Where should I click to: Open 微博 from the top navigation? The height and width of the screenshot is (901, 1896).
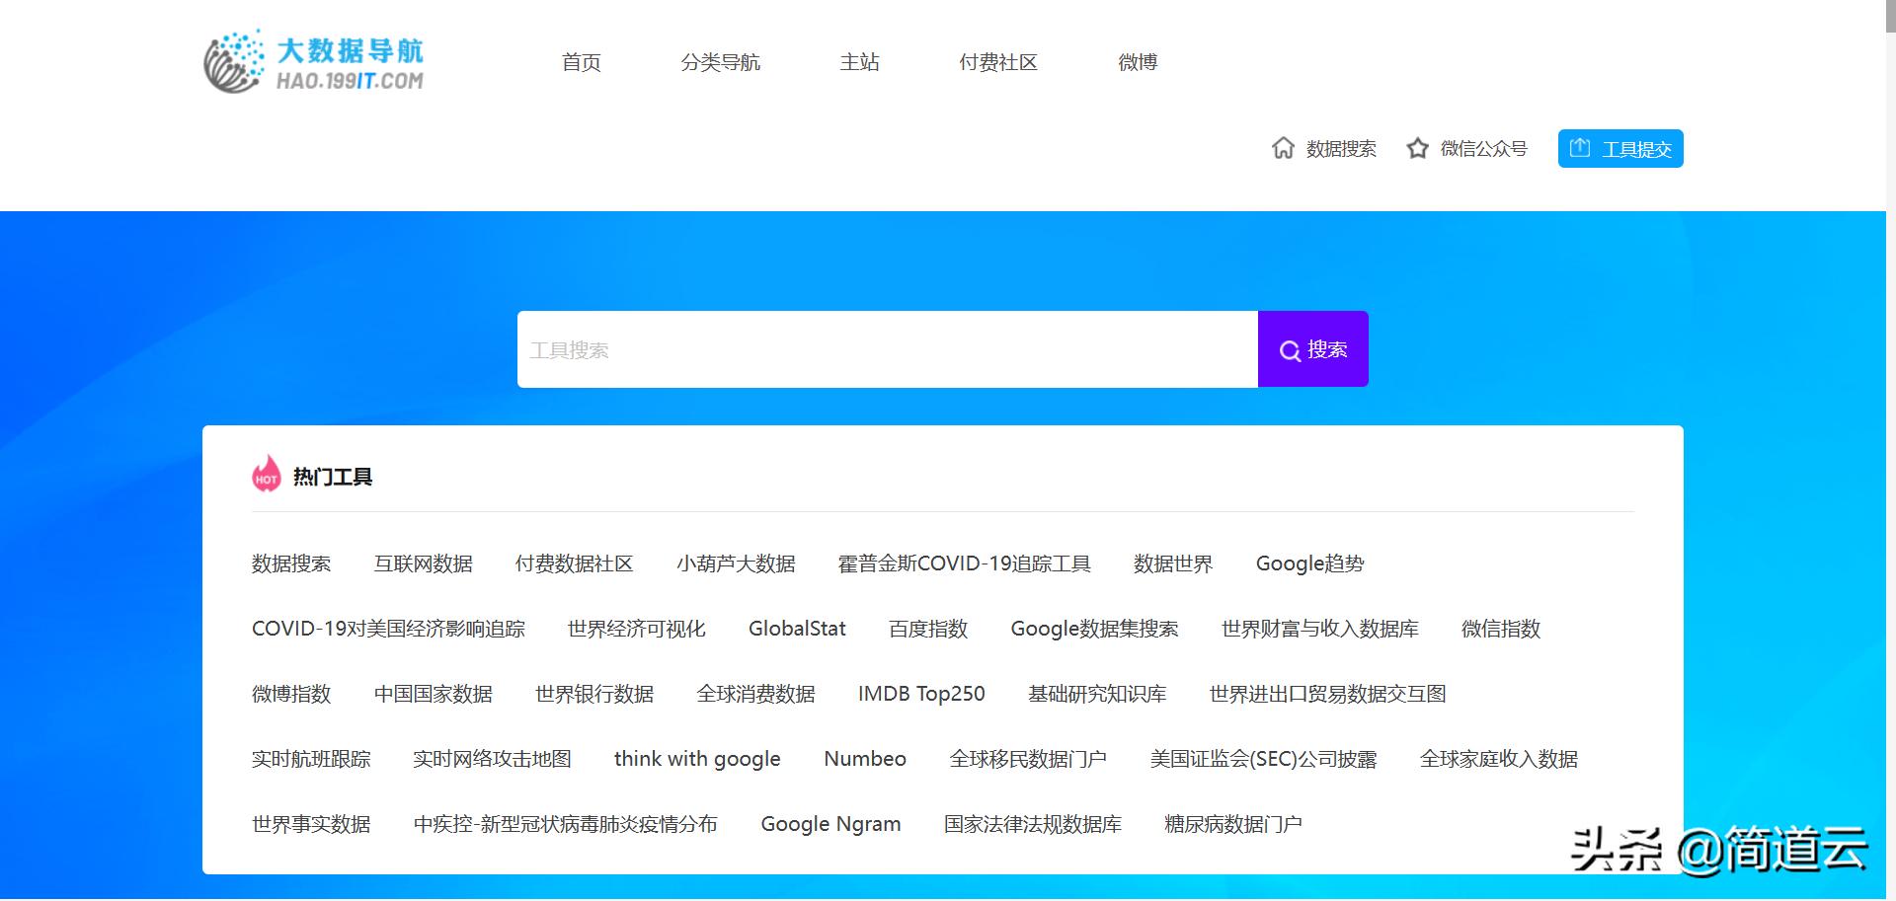tap(1138, 62)
